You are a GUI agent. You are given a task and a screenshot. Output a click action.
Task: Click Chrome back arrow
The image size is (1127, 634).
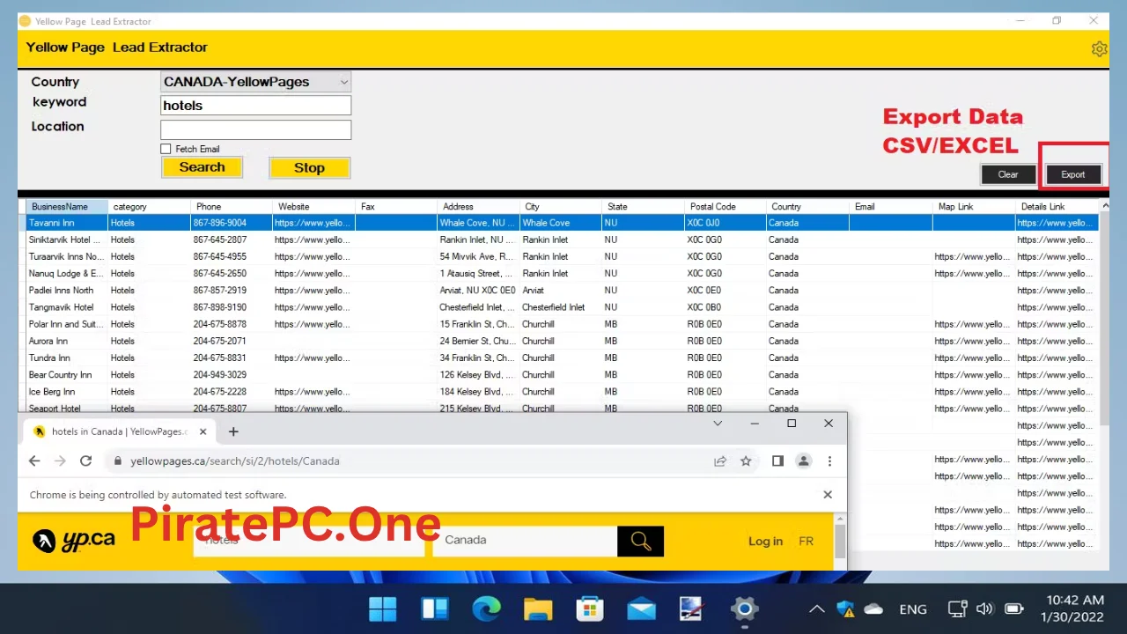pyautogui.click(x=34, y=461)
